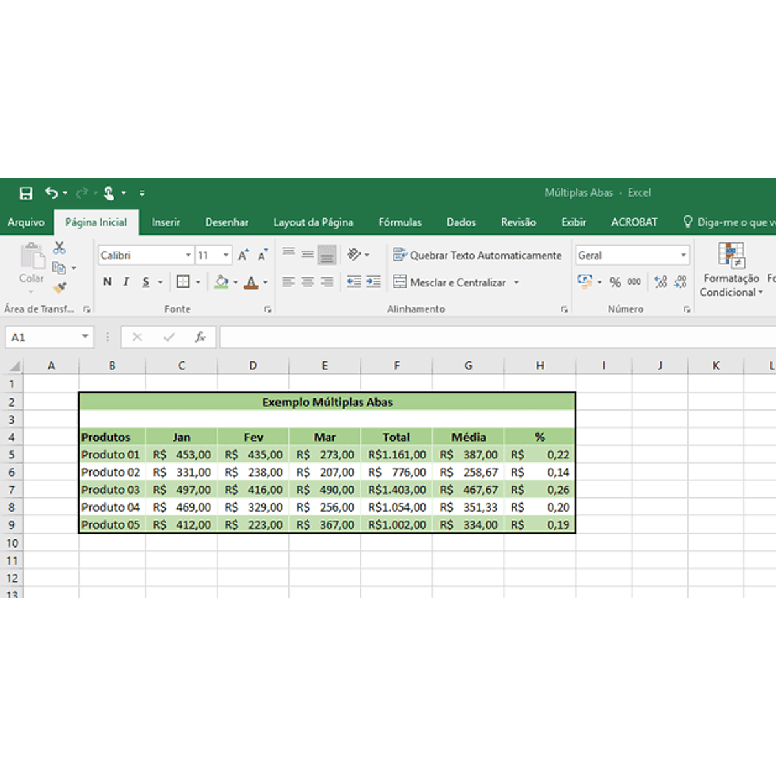The image size is (776, 776).
Task: Click the increase decimal places icon
Action: 660,282
